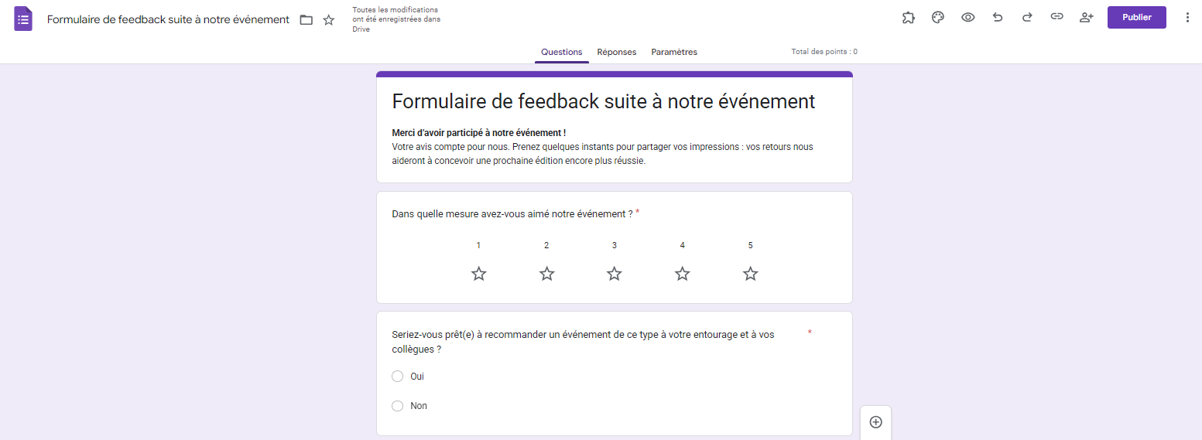Open the Paramètres tab
Viewport: 1202px width, 440px height.
pos(674,52)
